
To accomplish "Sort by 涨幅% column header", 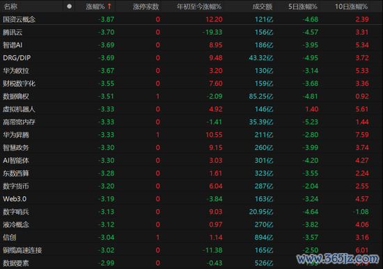I will tap(95, 6).
